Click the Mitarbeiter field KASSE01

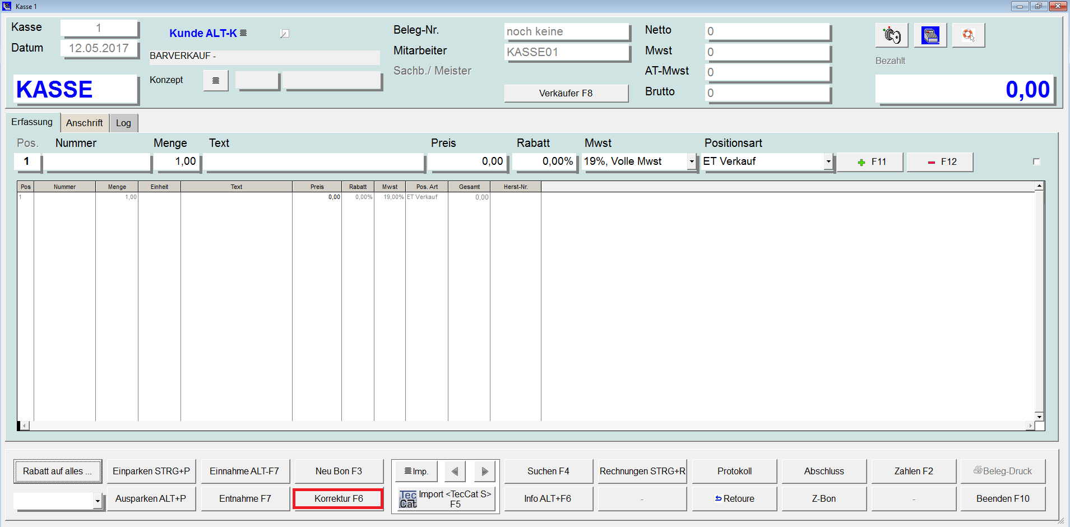click(x=566, y=52)
